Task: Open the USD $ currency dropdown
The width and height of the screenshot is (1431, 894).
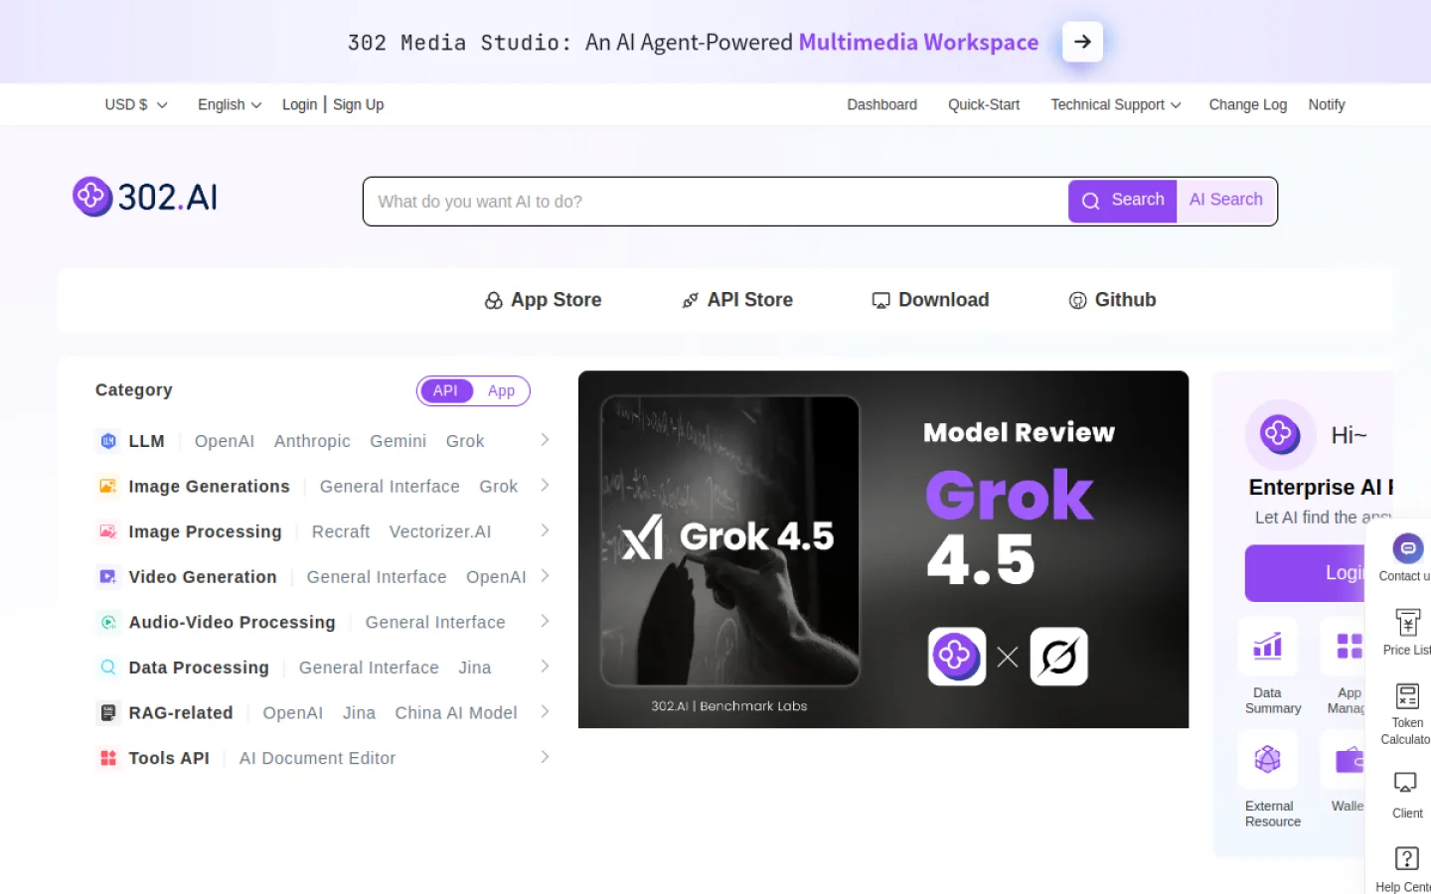Action: tap(136, 104)
